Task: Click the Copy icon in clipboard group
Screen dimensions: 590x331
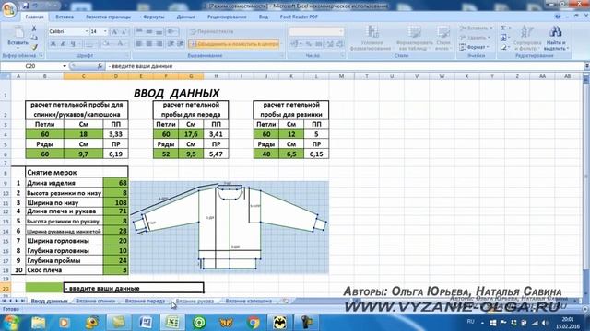Action: pos(34,38)
